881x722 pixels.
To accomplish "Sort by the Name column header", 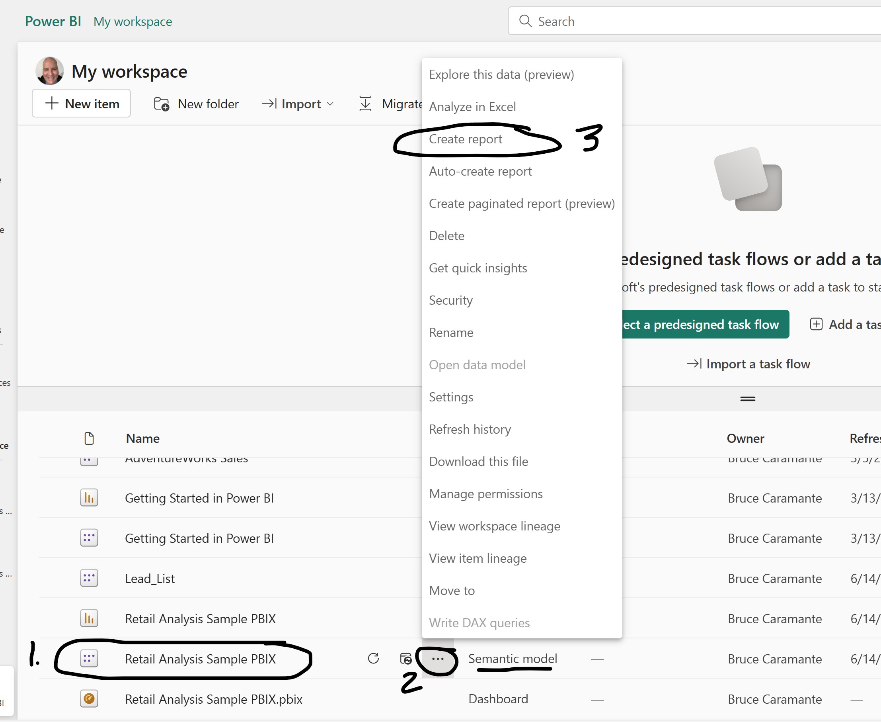I will point(142,438).
